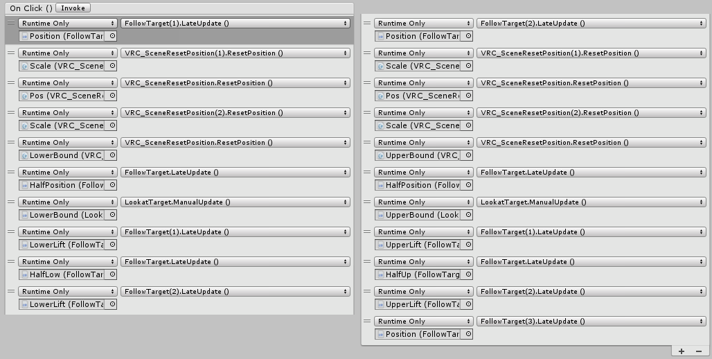Open object picker beside the HalfUp field

point(468,274)
